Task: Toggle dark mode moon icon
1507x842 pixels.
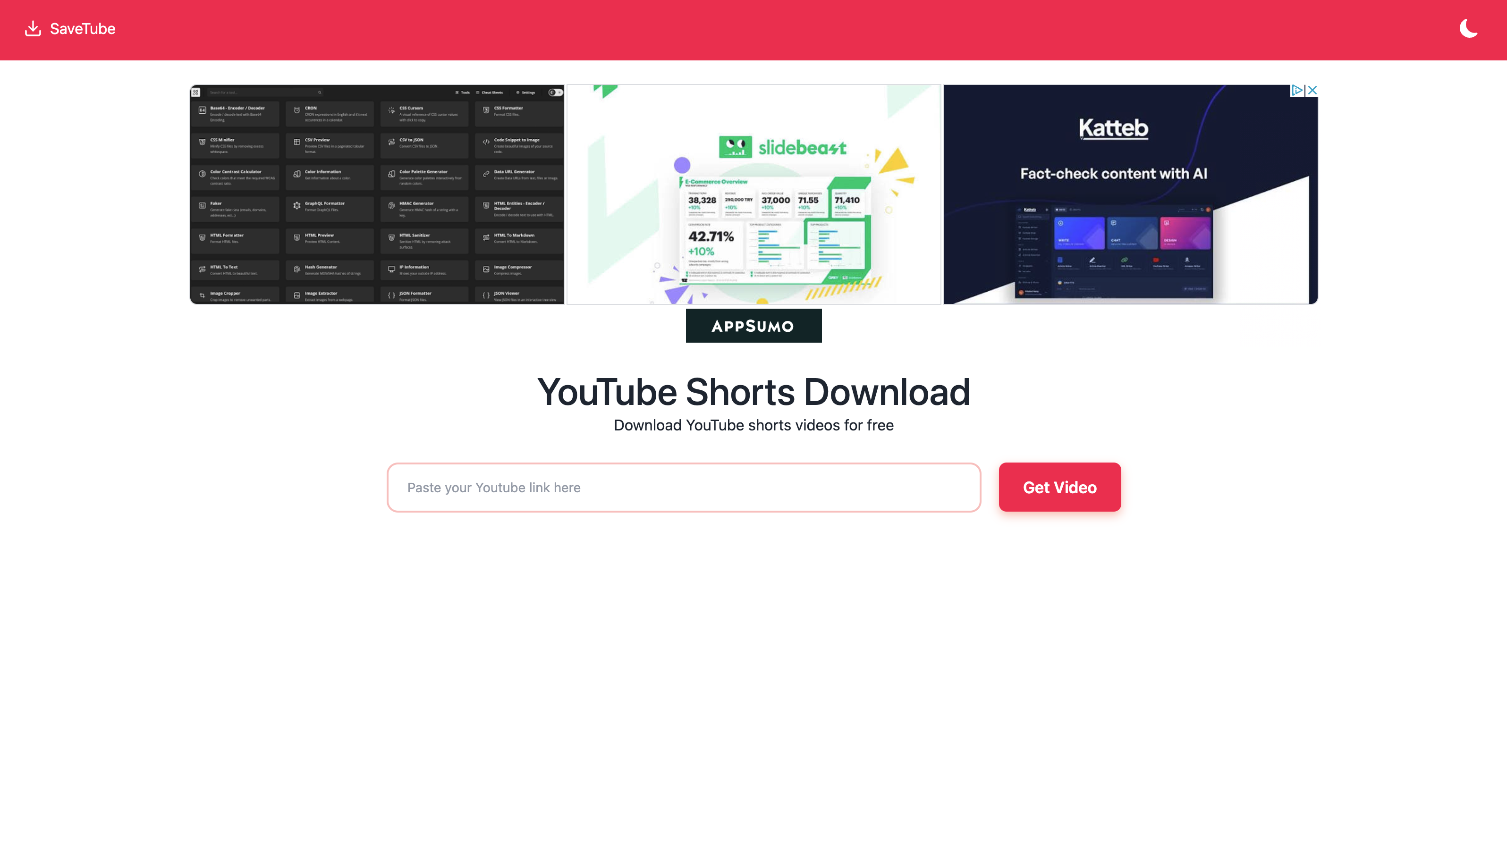Action: [1469, 28]
